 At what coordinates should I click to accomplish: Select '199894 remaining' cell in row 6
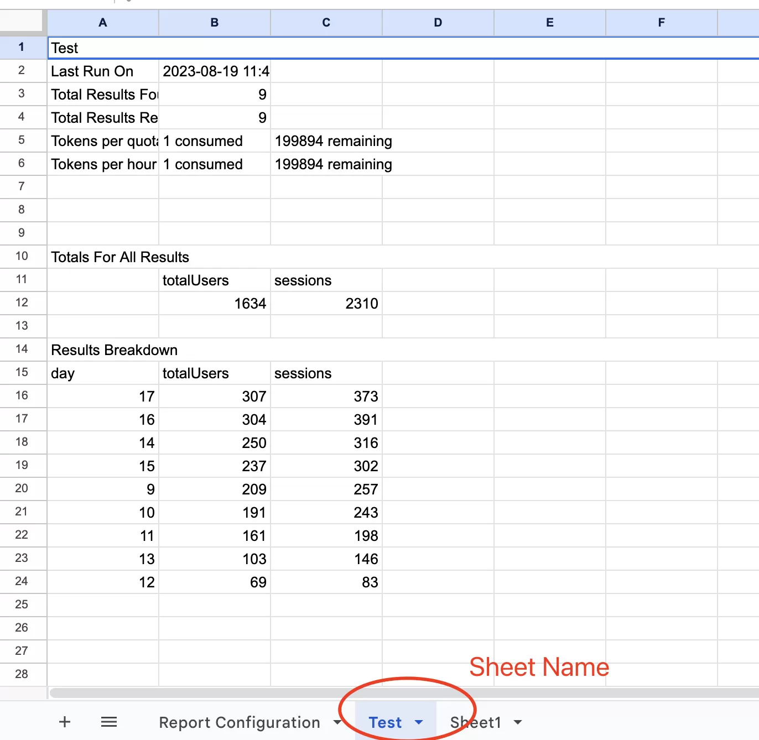(x=326, y=164)
